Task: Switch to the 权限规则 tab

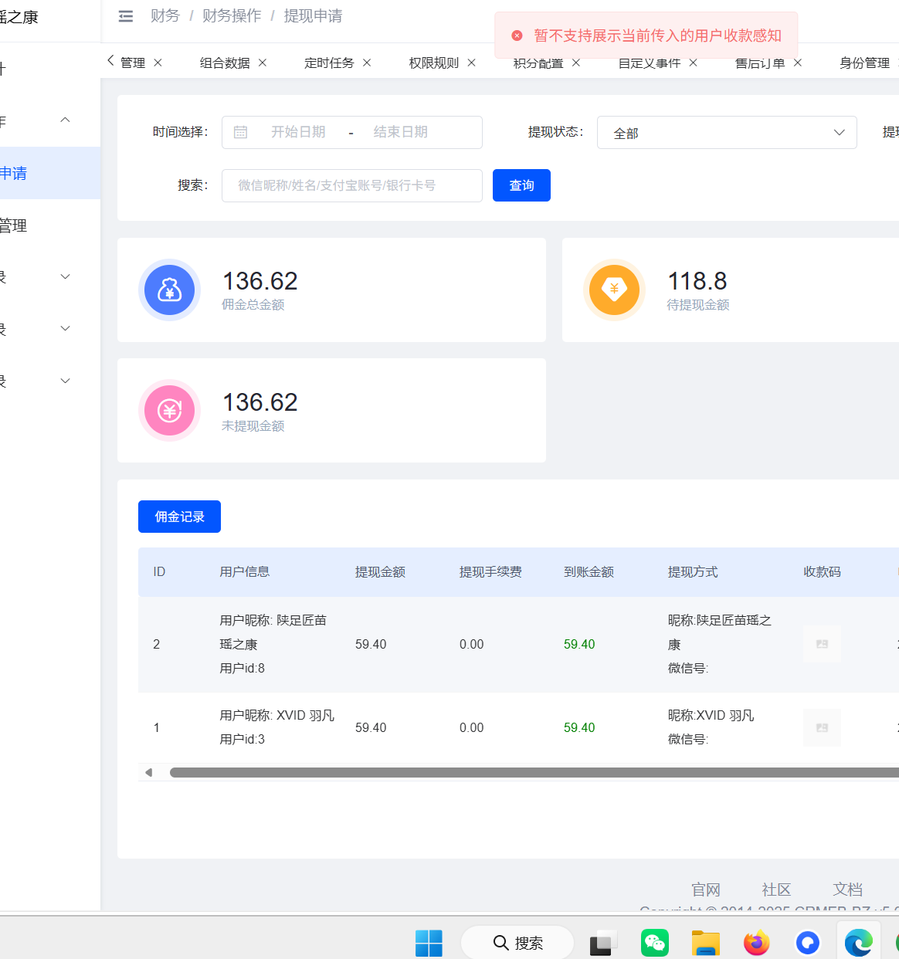Action: pyautogui.click(x=433, y=63)
